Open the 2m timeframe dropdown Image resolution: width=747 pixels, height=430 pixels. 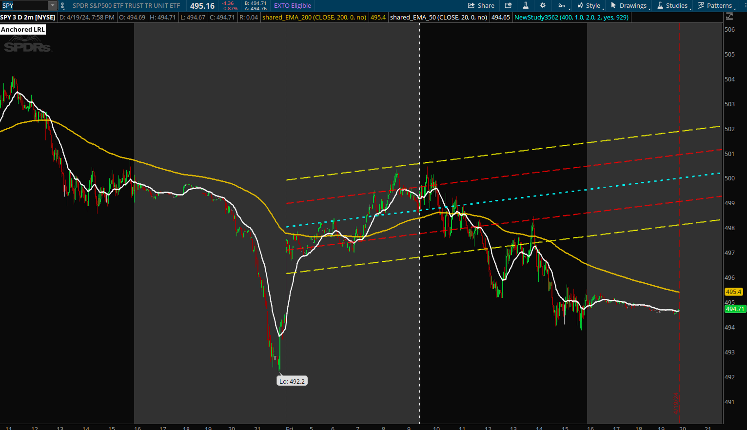[562, 6]
